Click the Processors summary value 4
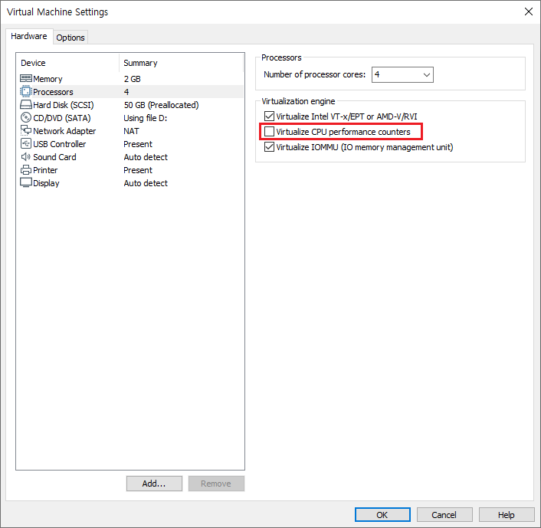The height and width of the screenshot is (528, 541). coord(126,92)
